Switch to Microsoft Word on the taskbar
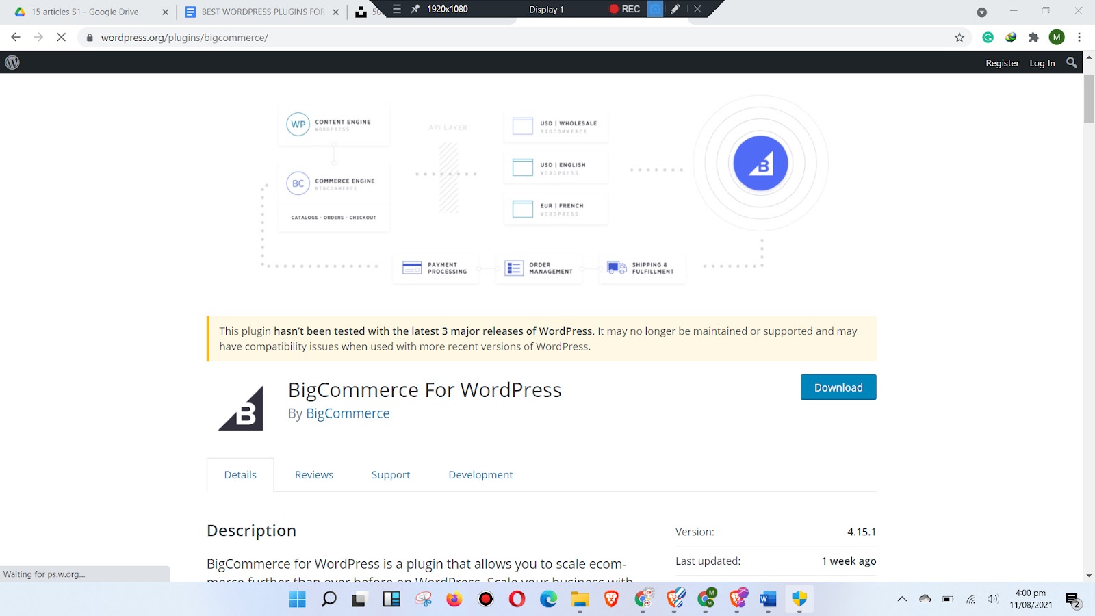This screenshot has height=616, width=1095. (x=768, y=600)
